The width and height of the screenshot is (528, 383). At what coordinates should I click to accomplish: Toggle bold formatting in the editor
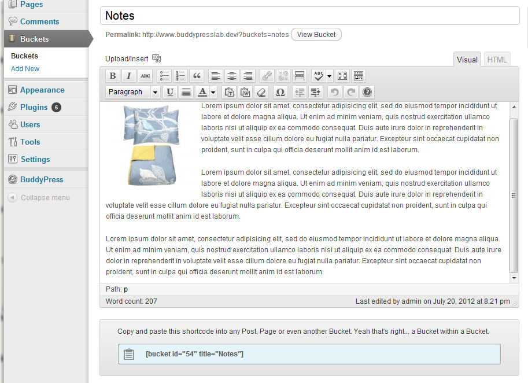click(113, 76)
